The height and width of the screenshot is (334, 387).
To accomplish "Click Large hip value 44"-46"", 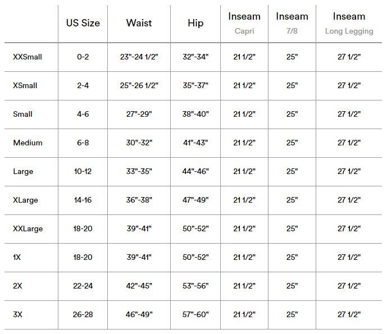I will [195, 171].
